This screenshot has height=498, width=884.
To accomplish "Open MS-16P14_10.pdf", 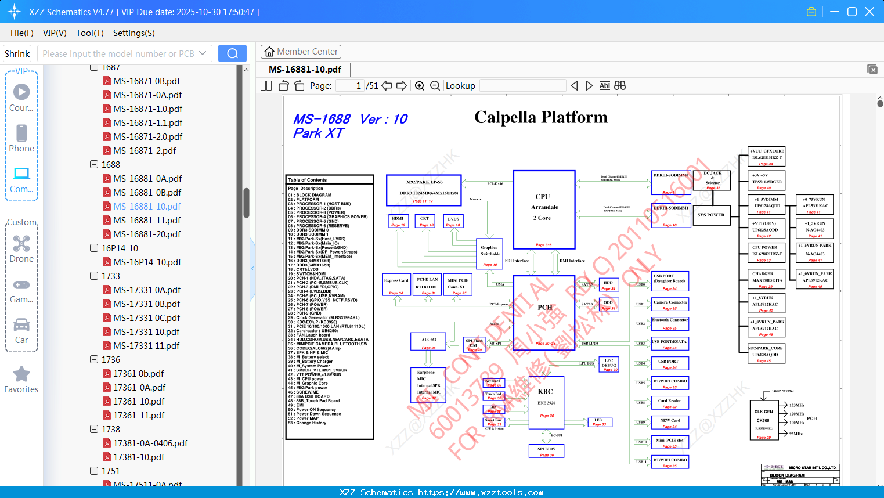I will [x=147, y=262].
